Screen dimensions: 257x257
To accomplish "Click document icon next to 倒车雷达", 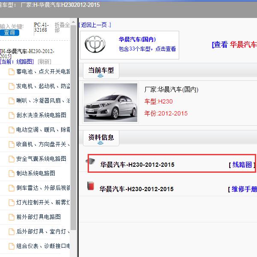I will coord(12,188).
